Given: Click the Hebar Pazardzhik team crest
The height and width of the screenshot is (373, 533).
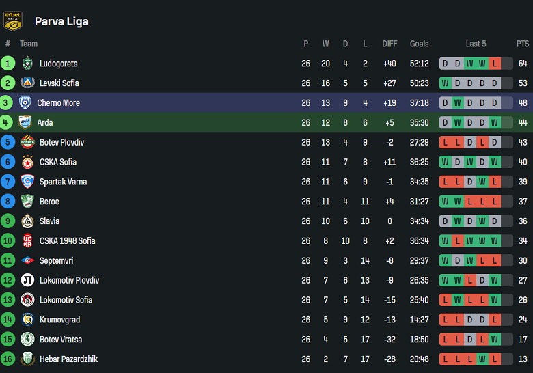Looking at the screenshot, I should [x=27, y=359].
